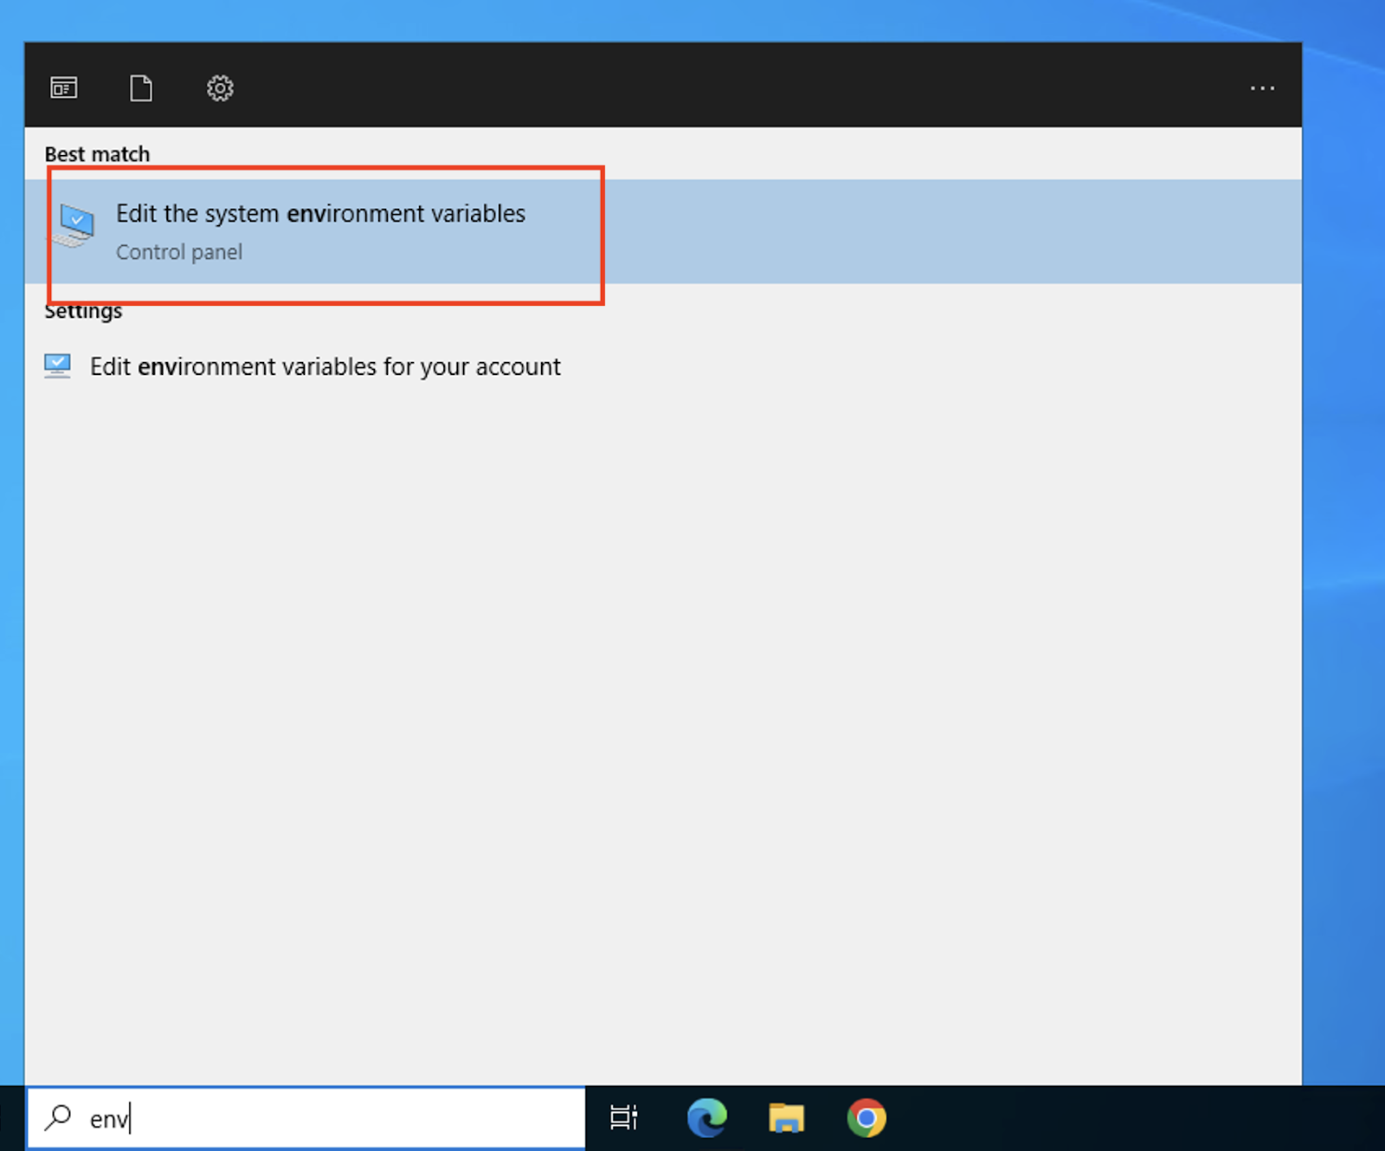
Task: Click the magnifier icon in the search box
Action: point(58,1117)
